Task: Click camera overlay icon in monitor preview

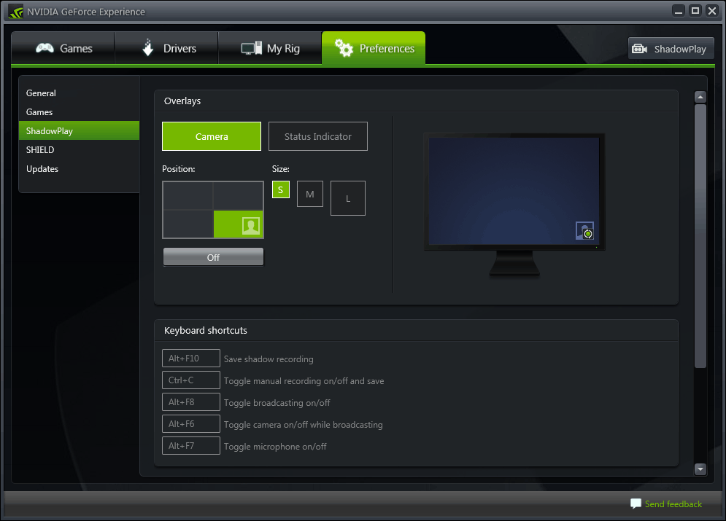Action: click(x=584, y=231)
